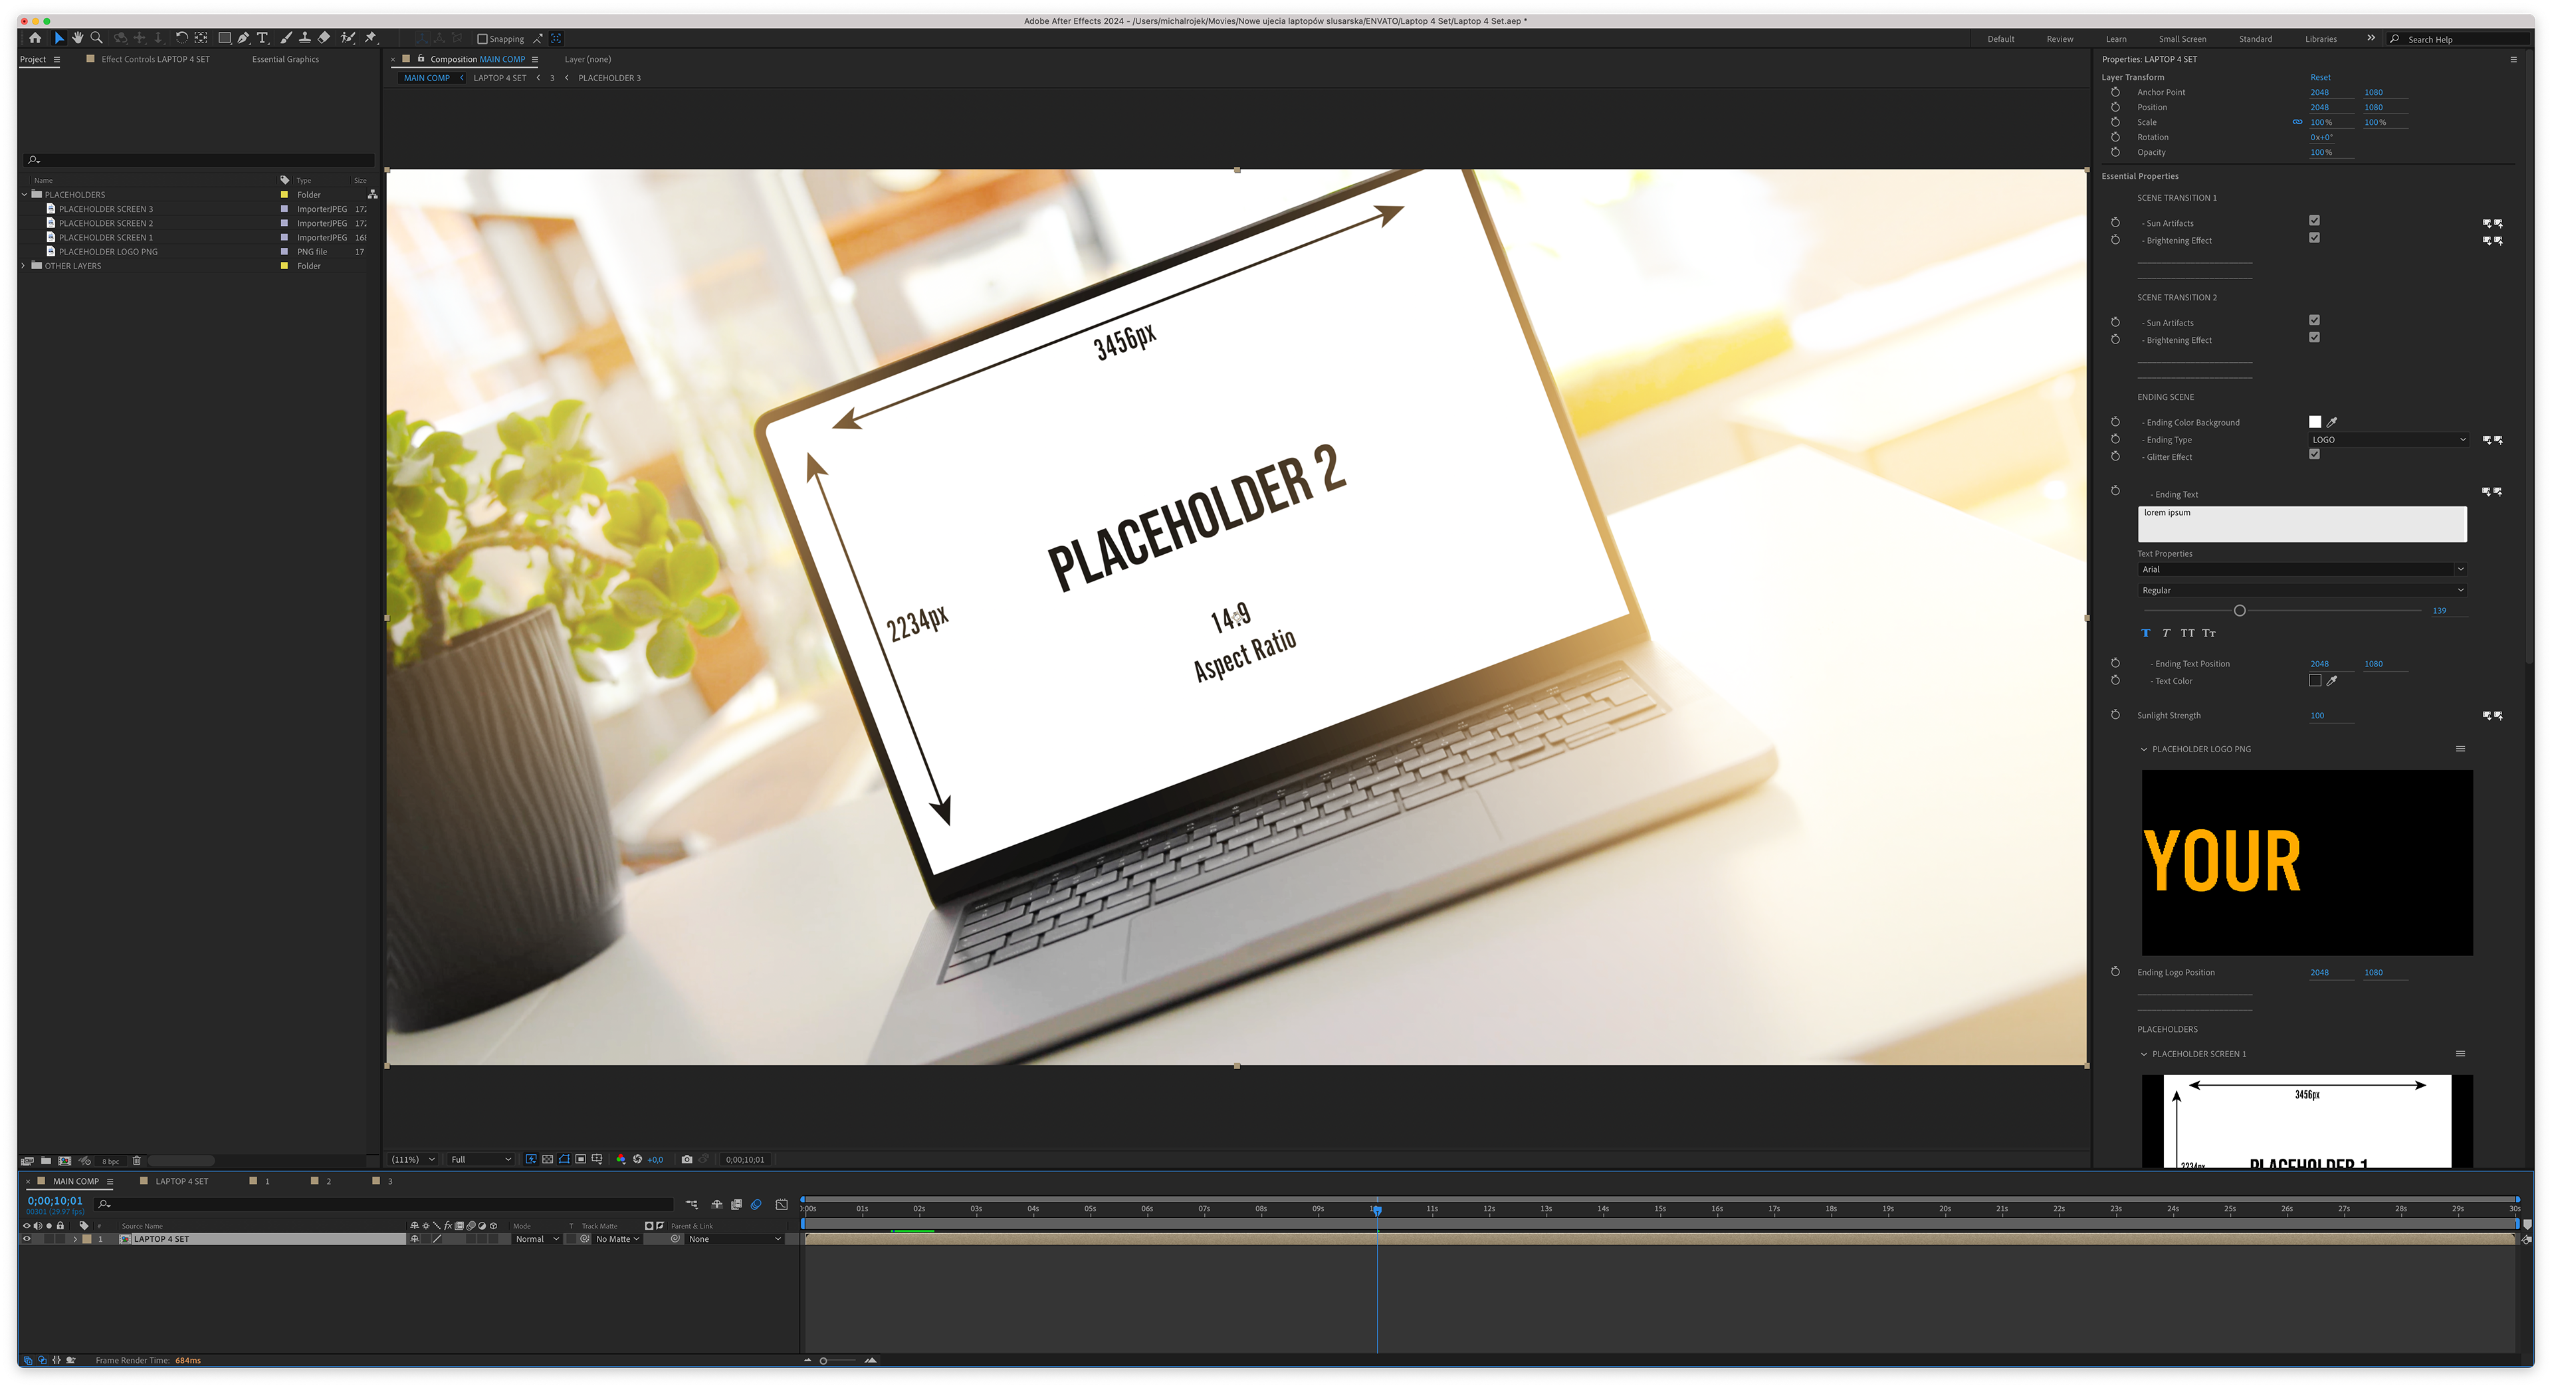
Task: Toggle Sun Artifacts under Scene Transition 1
Action: (x=2314, y=221)
